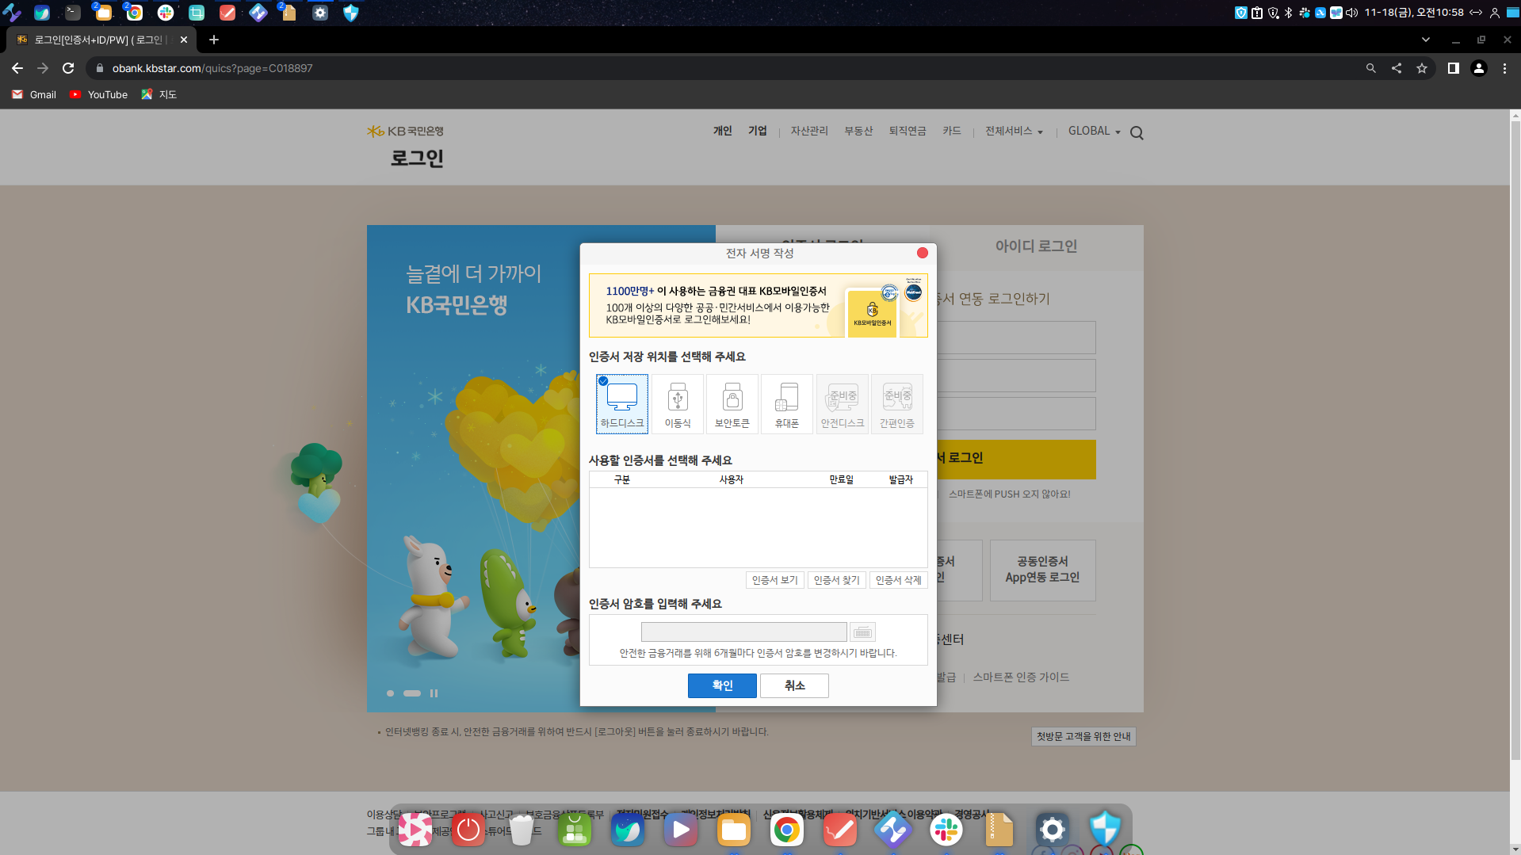Click the search magnifier in KB header
1521x855 pixels.
(1137, 133)
